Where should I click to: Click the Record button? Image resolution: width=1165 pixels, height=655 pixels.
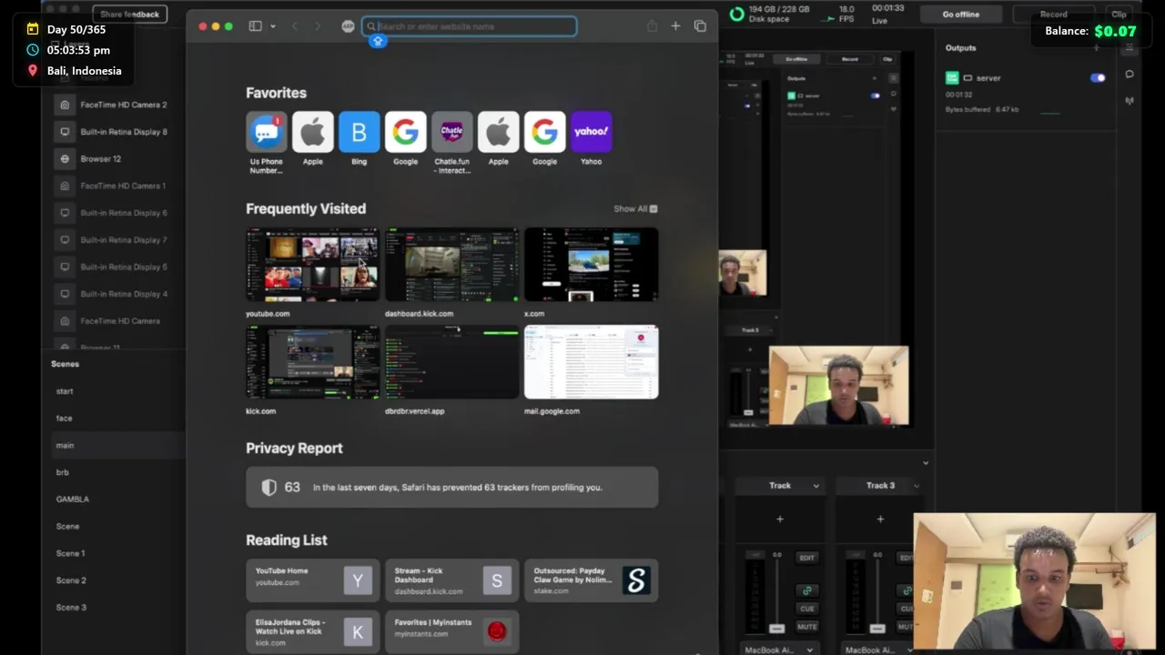tap(1053, 14)
